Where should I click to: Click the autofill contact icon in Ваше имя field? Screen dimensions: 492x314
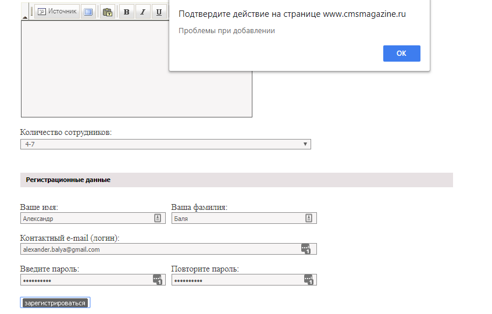pos(158,219)
